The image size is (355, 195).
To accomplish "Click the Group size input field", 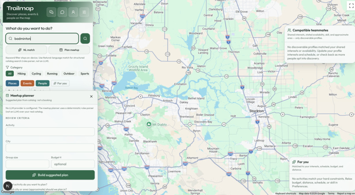I will pyautogui.click(x=27, y=164).
